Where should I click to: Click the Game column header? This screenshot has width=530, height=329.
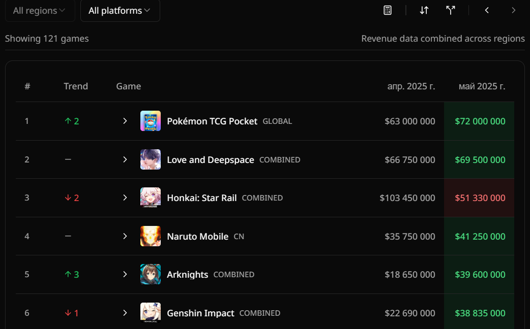[x=129, y=86]
